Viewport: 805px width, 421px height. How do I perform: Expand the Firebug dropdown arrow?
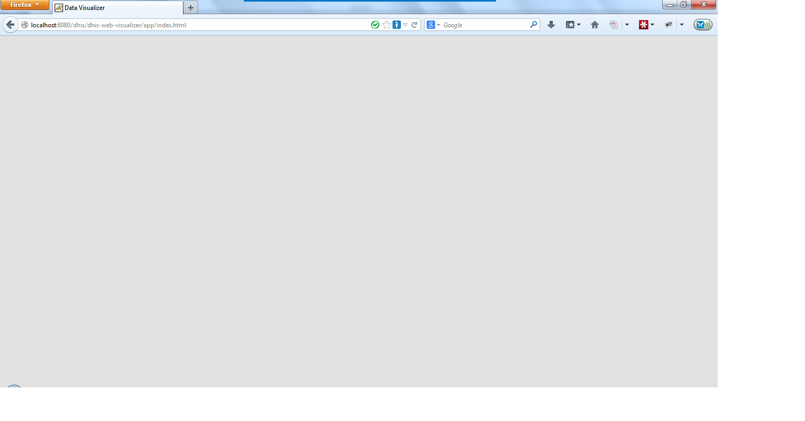(682, 25)
